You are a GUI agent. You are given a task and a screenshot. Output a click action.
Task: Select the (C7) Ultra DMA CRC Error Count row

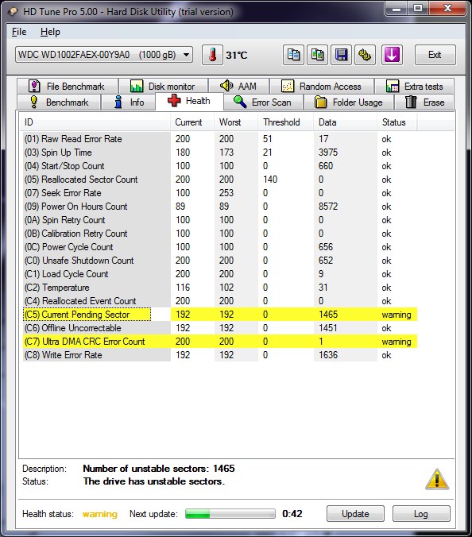[x=220, y=342]
